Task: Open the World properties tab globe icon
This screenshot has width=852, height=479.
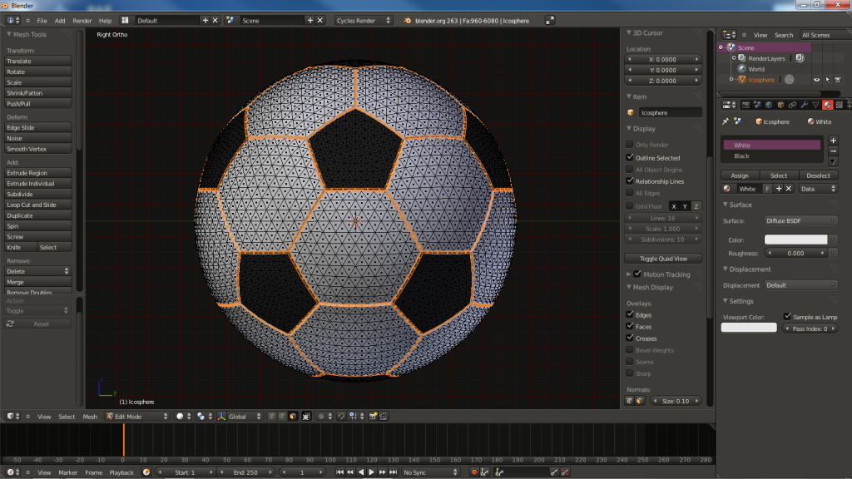Action: [x=769, y=105]
